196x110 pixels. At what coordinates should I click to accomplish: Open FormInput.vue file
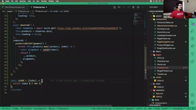pos(163,29)
